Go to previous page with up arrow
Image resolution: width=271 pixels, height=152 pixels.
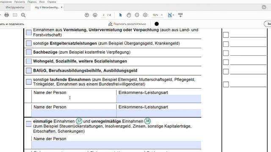point(87,15)
